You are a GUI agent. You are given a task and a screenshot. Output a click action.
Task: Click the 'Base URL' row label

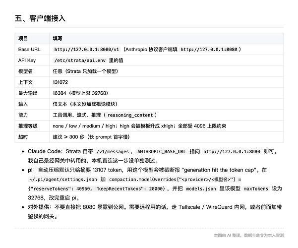pyautogui.click(x=29, y=50)
